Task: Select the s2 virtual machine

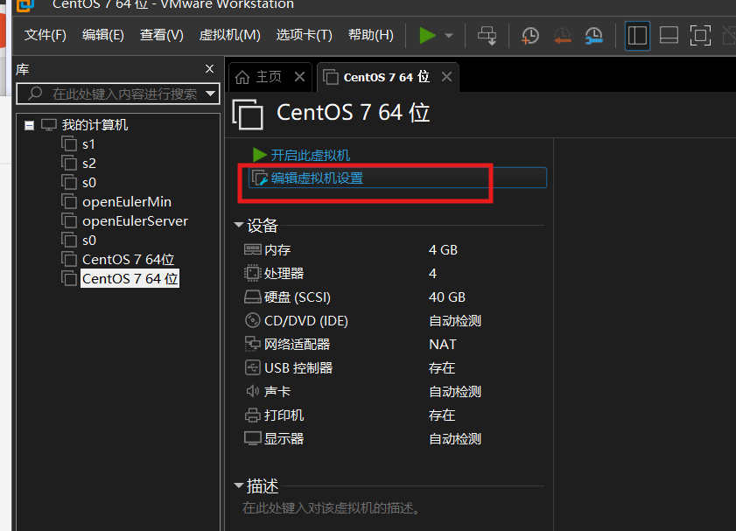Action: (x=88, y=164)
